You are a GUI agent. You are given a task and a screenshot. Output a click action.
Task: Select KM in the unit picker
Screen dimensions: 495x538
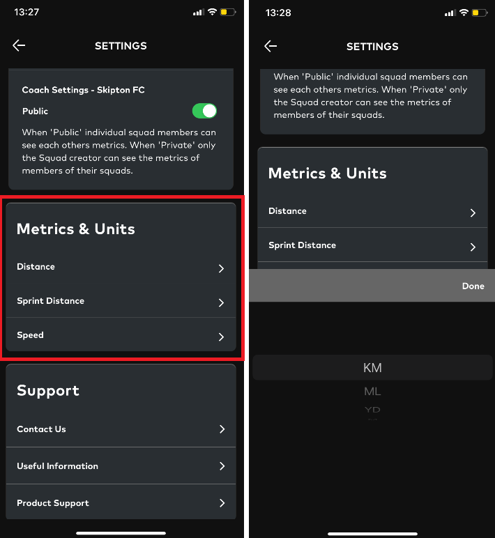point(372,368)
